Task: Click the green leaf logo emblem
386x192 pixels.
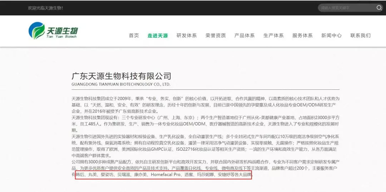Action: 37,31
